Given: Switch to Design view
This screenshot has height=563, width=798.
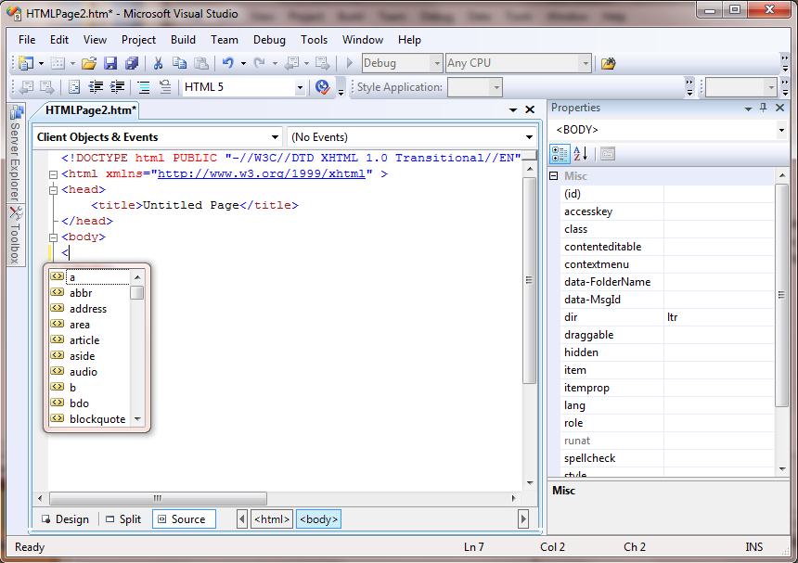Looking at the screenshot, I should 65,519.
